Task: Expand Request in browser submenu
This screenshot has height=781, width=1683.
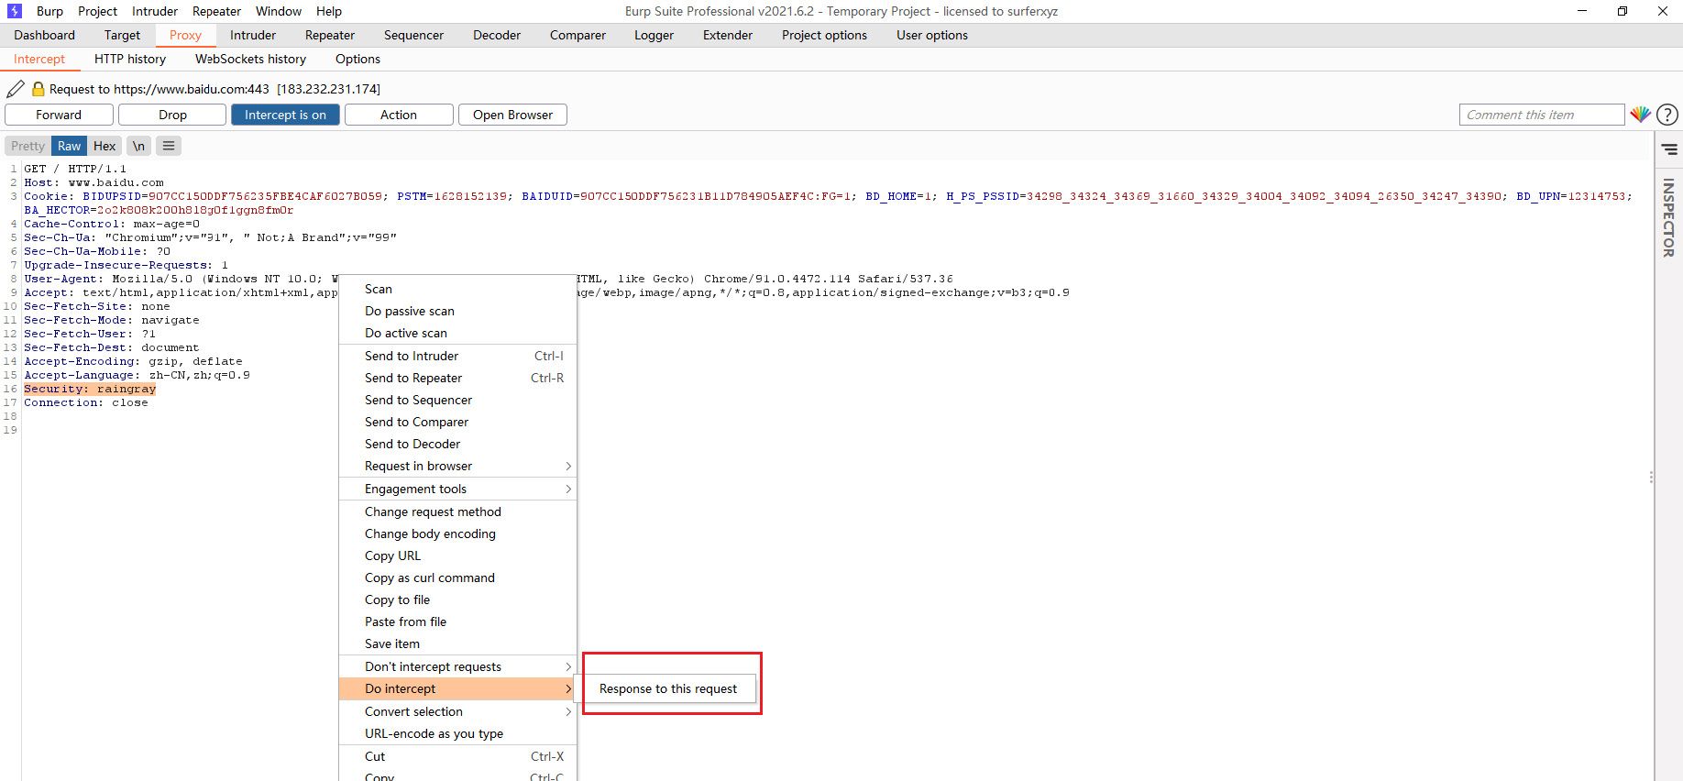Action: click(457, 466)
